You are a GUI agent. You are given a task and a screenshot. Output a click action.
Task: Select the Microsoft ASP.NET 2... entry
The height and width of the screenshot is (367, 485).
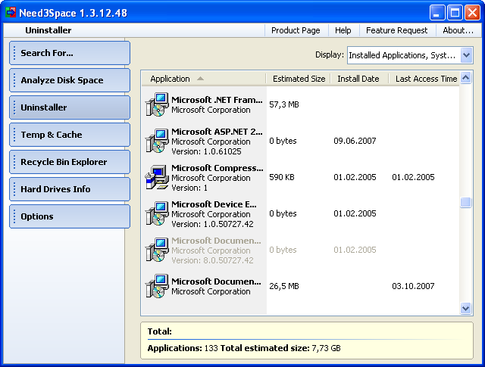(x=217, y=132)
